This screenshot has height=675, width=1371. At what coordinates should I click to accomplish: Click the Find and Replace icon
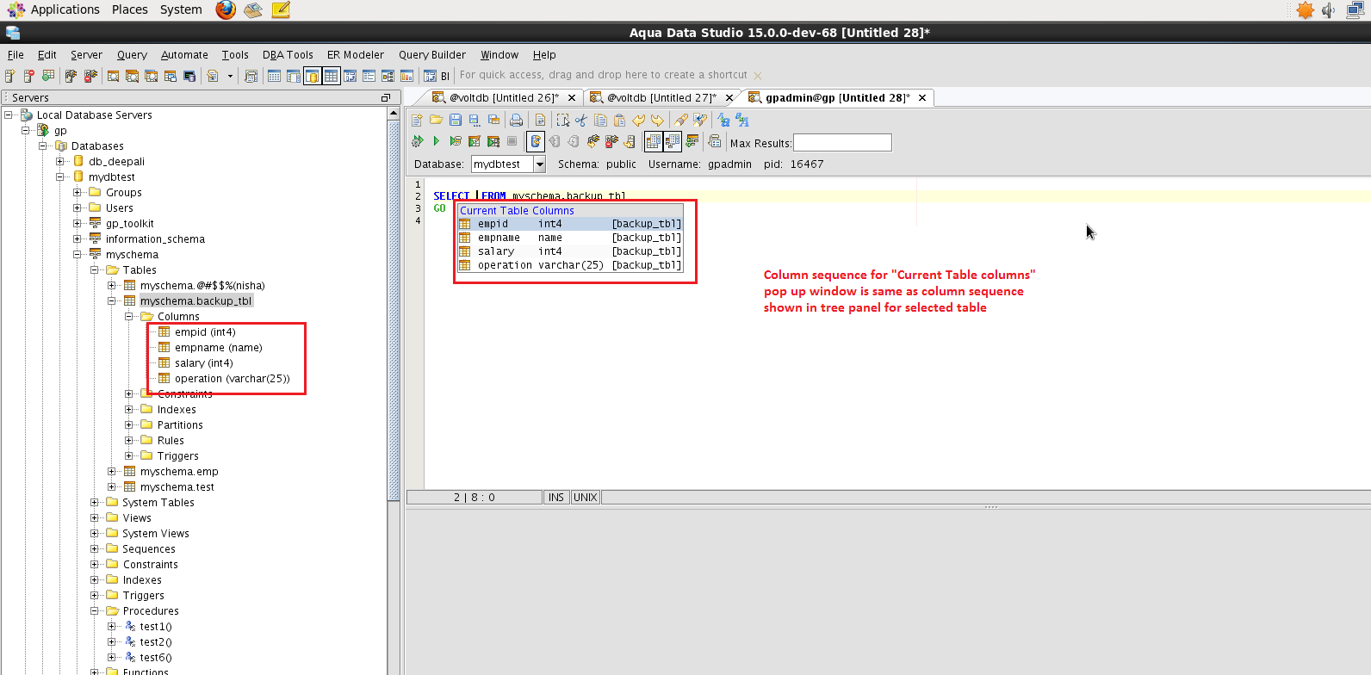(700, 121)
